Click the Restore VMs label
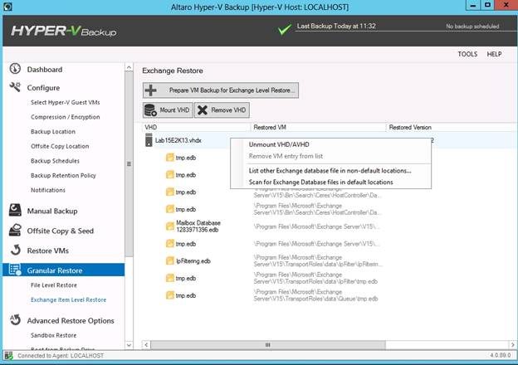 (48, 251)
